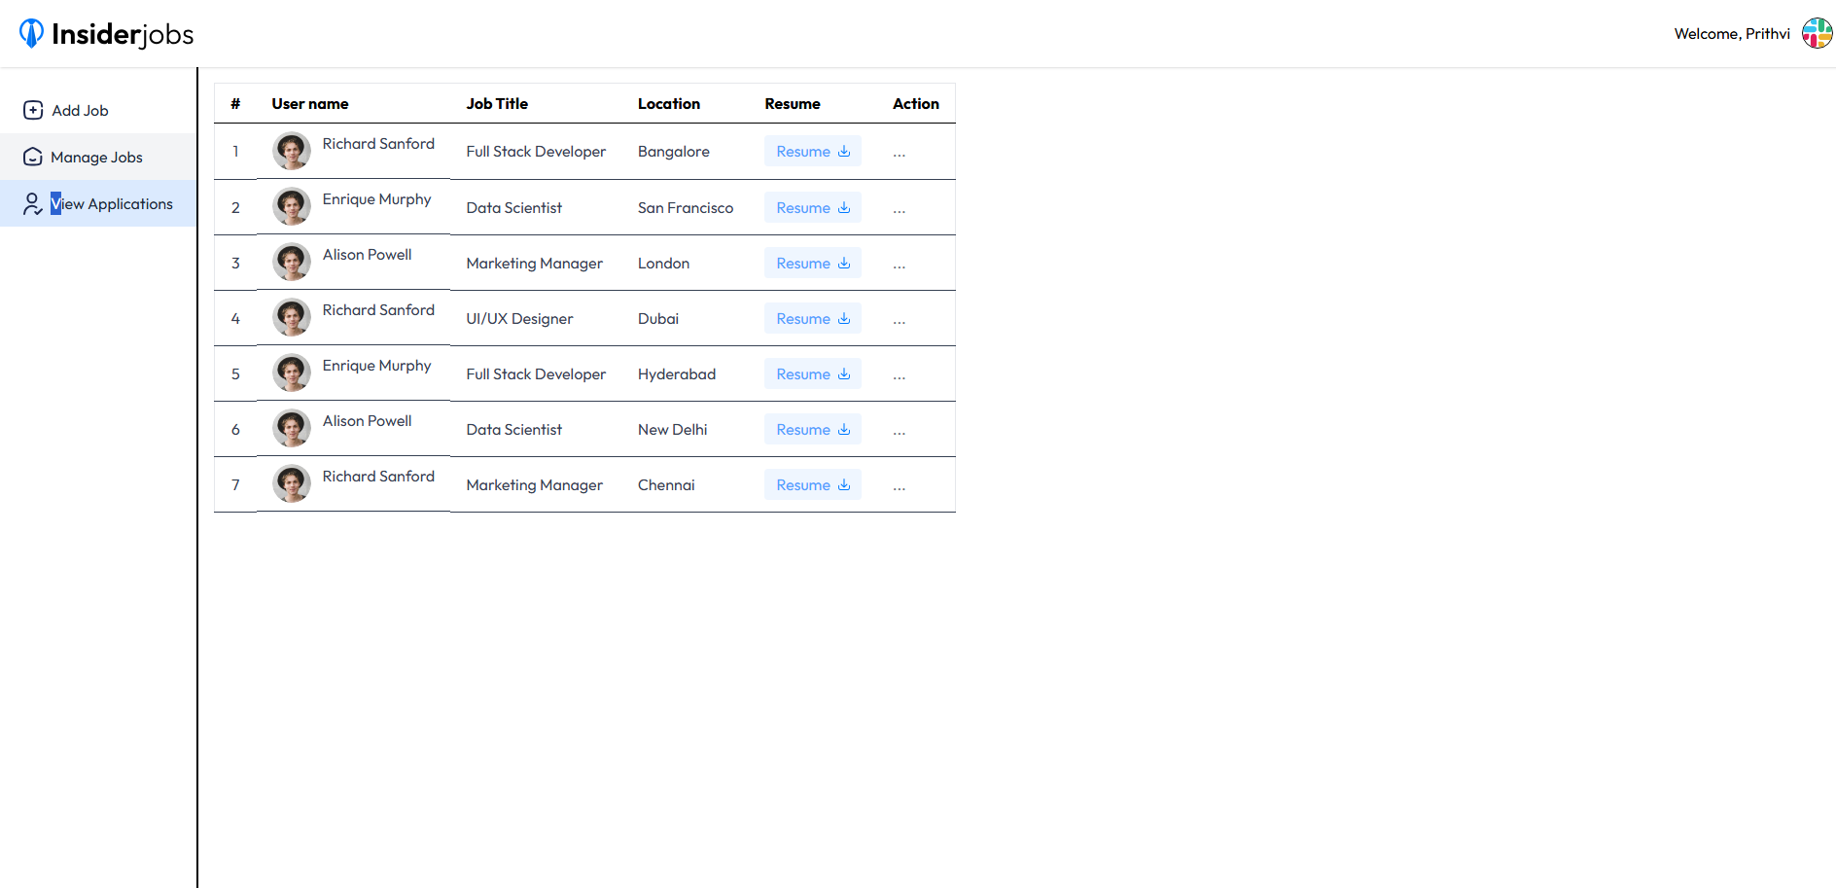Download resume for San Francisco Data Scientist
This screenshot has width=1836, height=888.
(812, 208)
